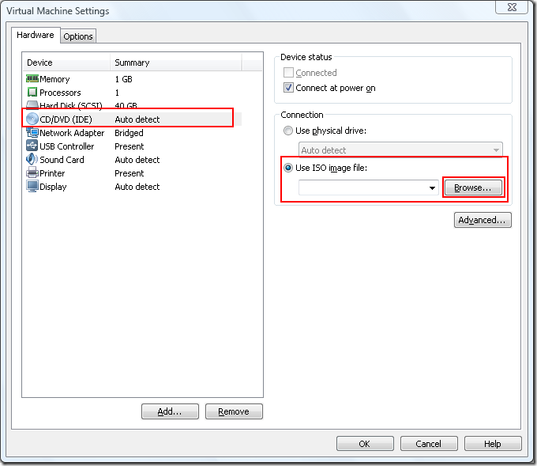Expand the ISO image file path dropdown arrow
The width and height of the screenshot is (537, 466).
pos(432,188)
